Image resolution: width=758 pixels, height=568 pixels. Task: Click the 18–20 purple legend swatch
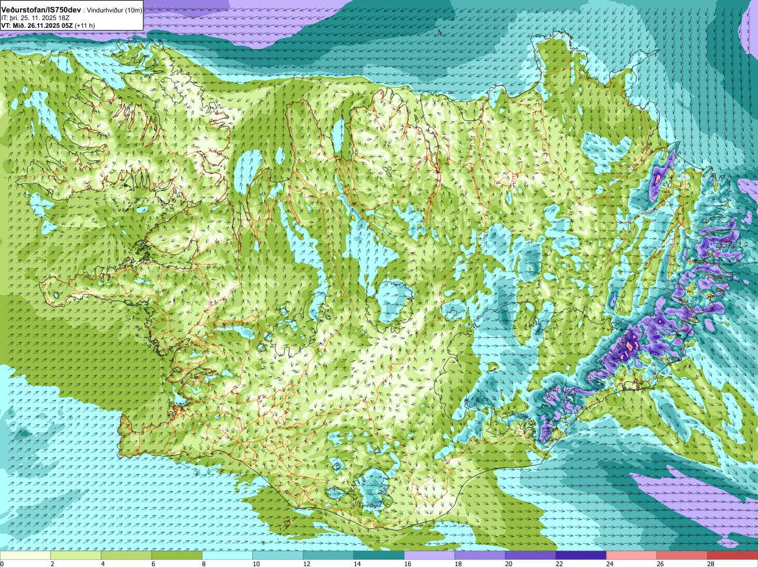(480, 556)
